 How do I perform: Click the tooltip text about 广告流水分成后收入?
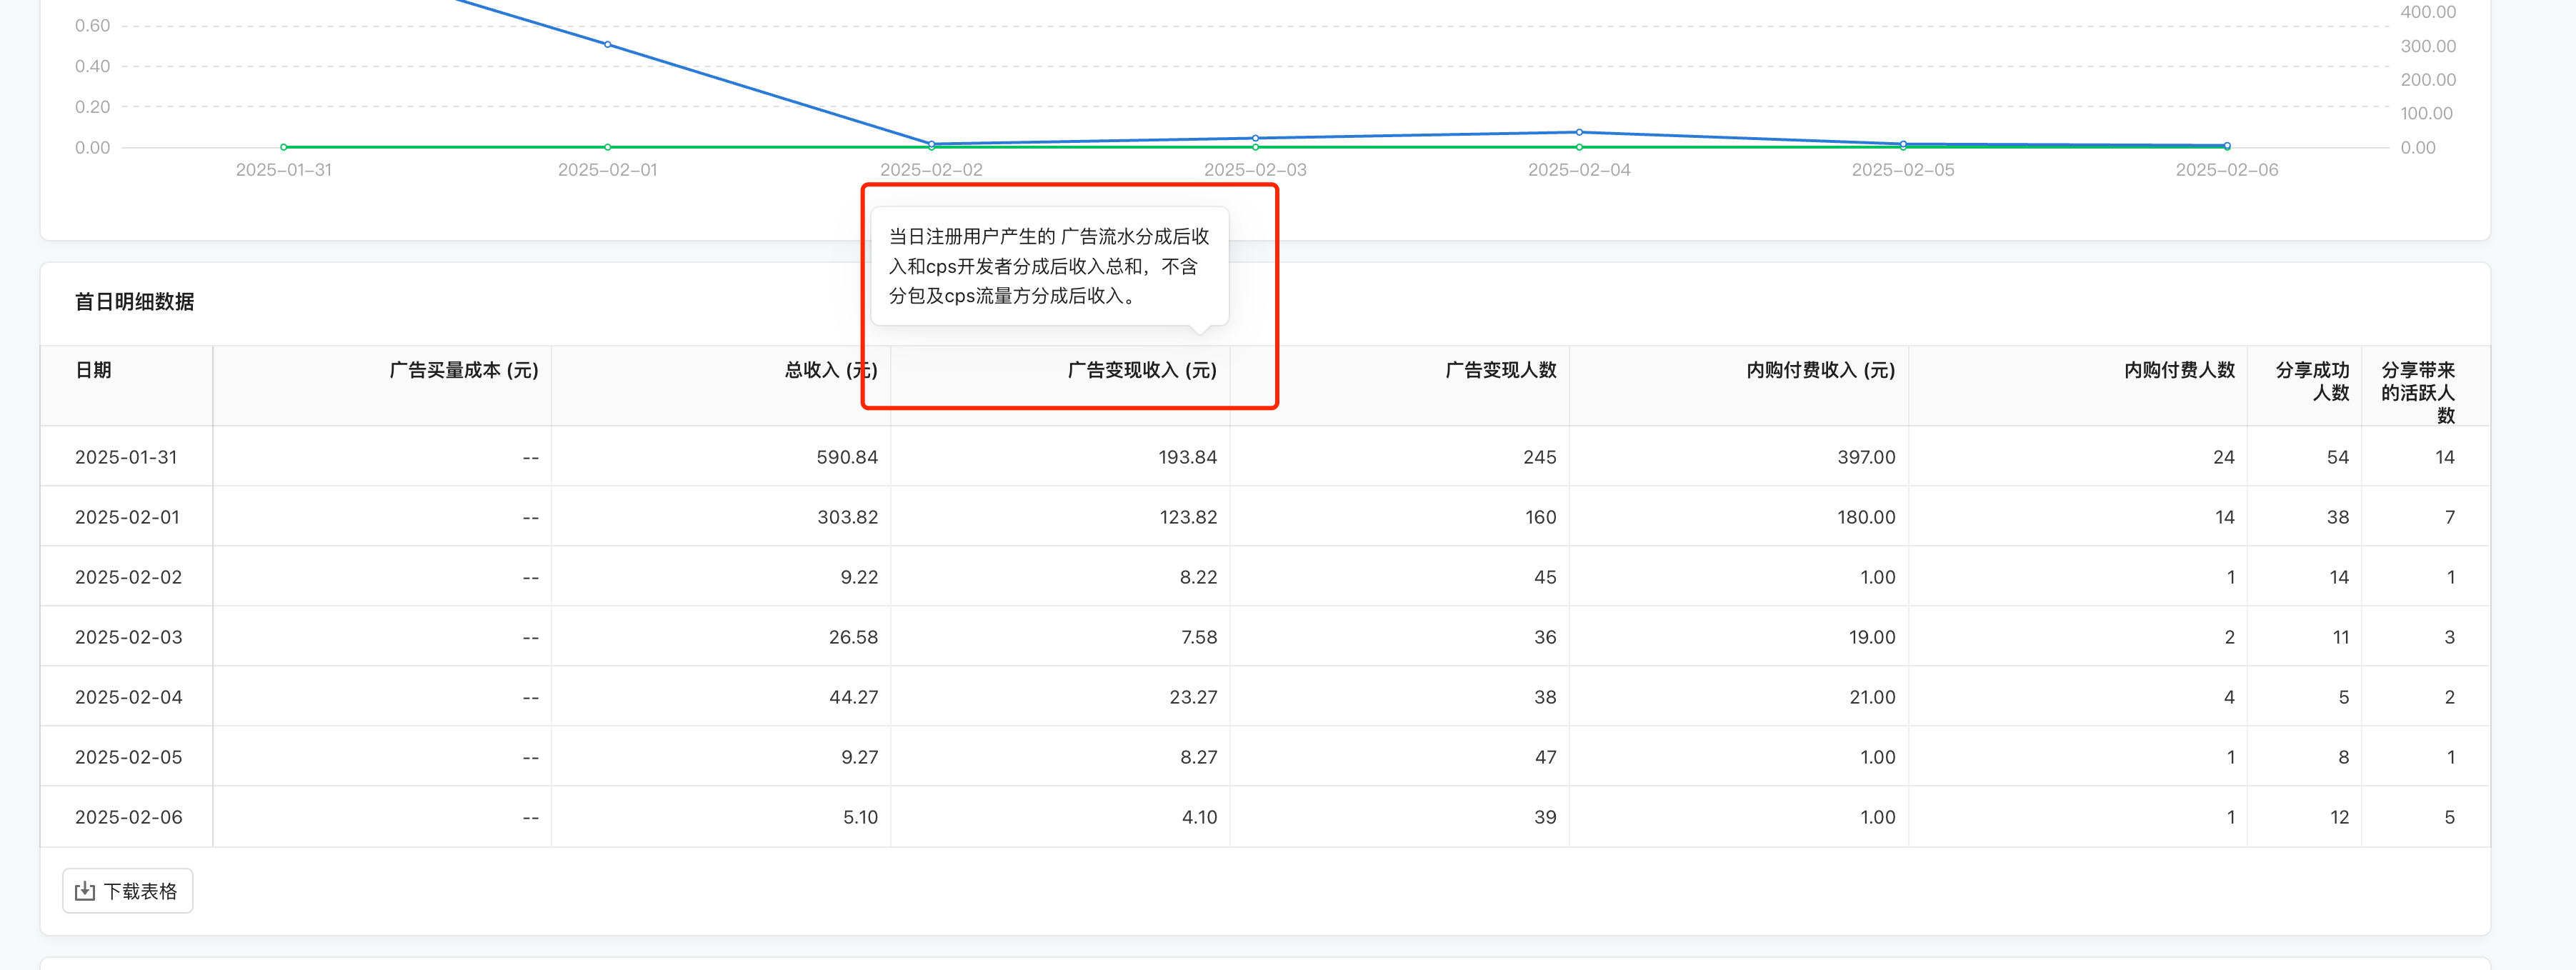pos(1049,266)
